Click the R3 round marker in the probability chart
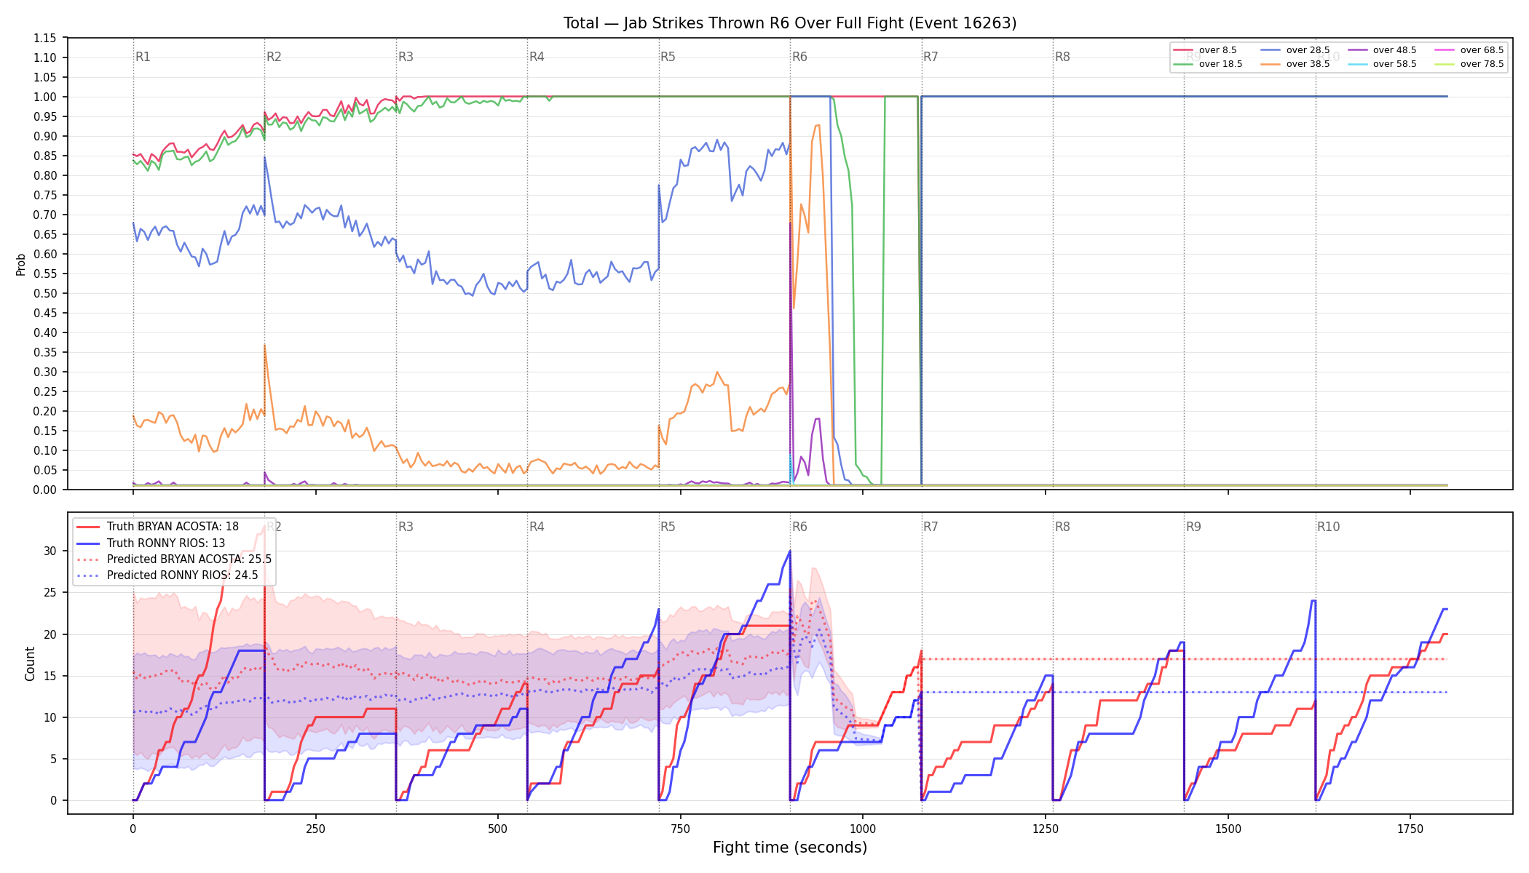Screen dimensions: 1529x873 click(x=406, y=57)
